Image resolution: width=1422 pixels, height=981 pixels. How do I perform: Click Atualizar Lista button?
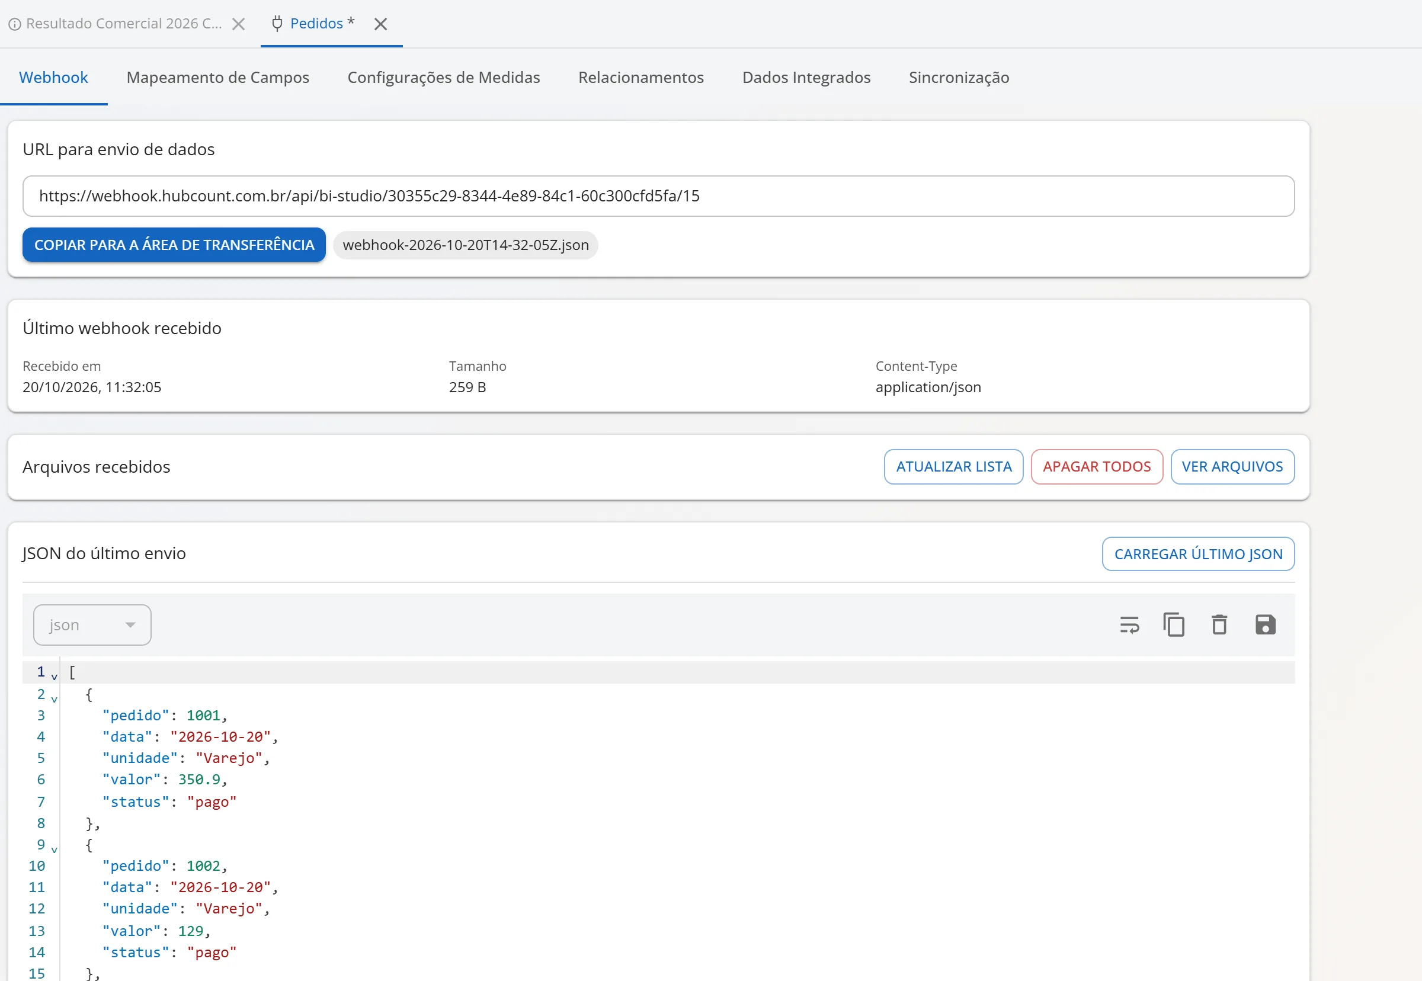pyautogui.click(x=953, y=467)
